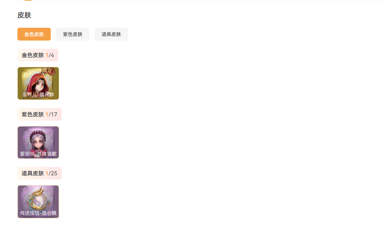Open the 道具皮肤 tab
The width and height of the screenshot is (385, 227).
tap(111, 34)
